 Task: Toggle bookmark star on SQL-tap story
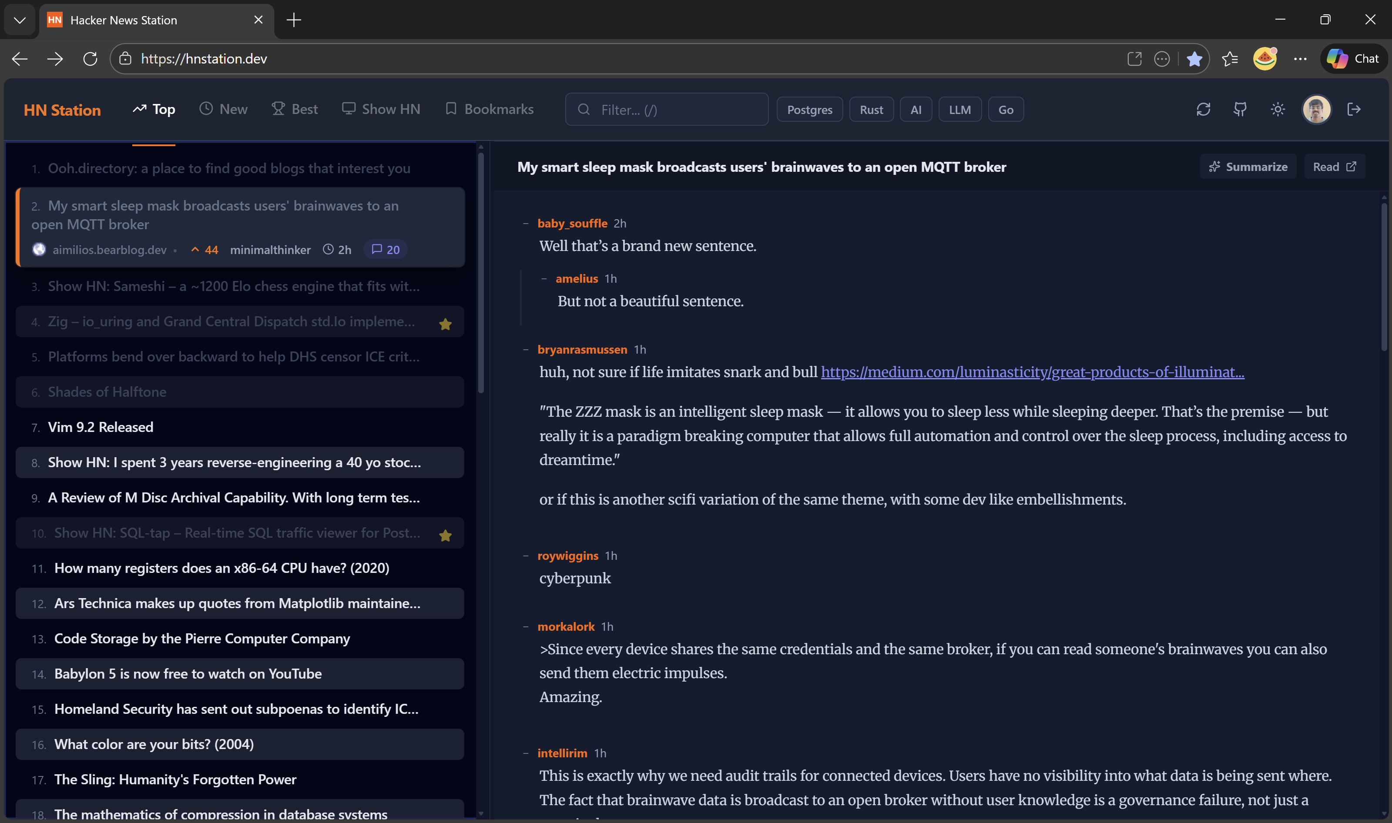click(x=445, y=535)
